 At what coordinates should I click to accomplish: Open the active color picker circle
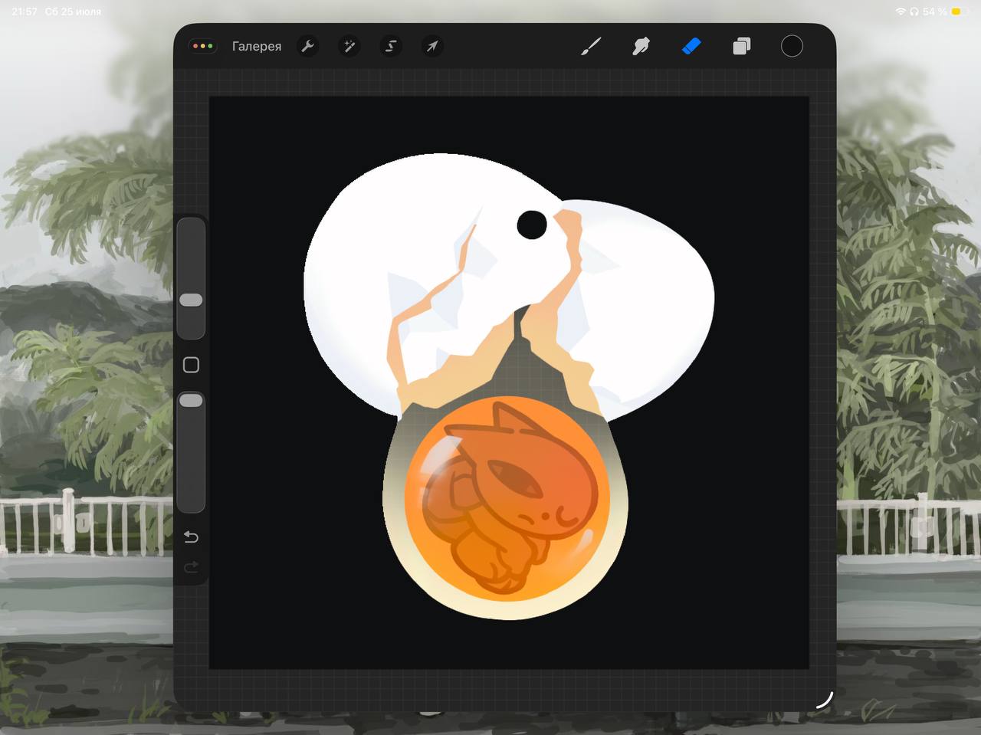pyautogui.click(x=792, y=46)
